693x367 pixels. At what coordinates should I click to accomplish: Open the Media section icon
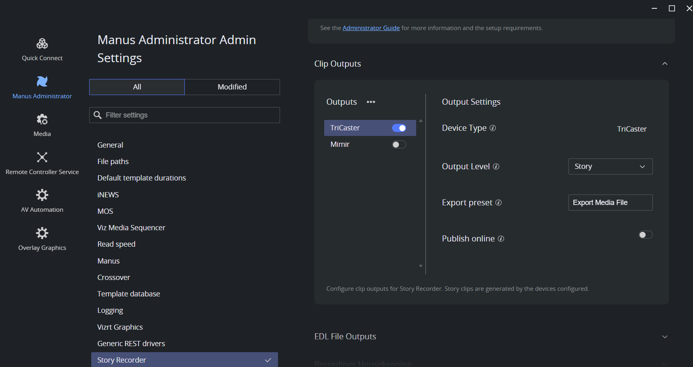(42, 119)
